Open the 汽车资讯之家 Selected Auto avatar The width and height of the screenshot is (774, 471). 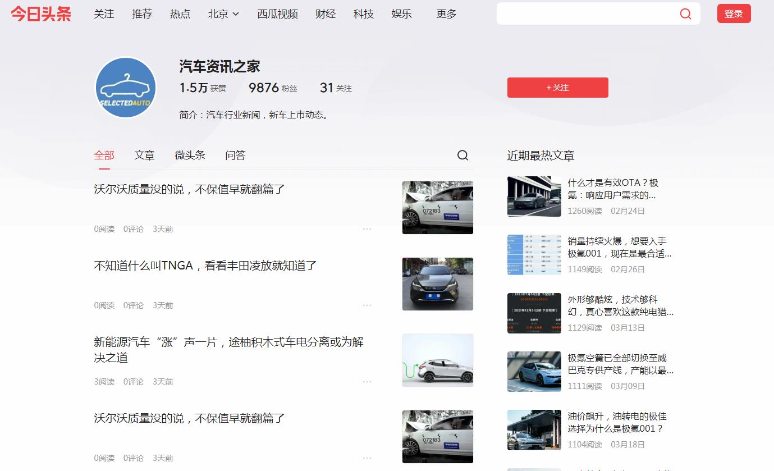[126, 88]
